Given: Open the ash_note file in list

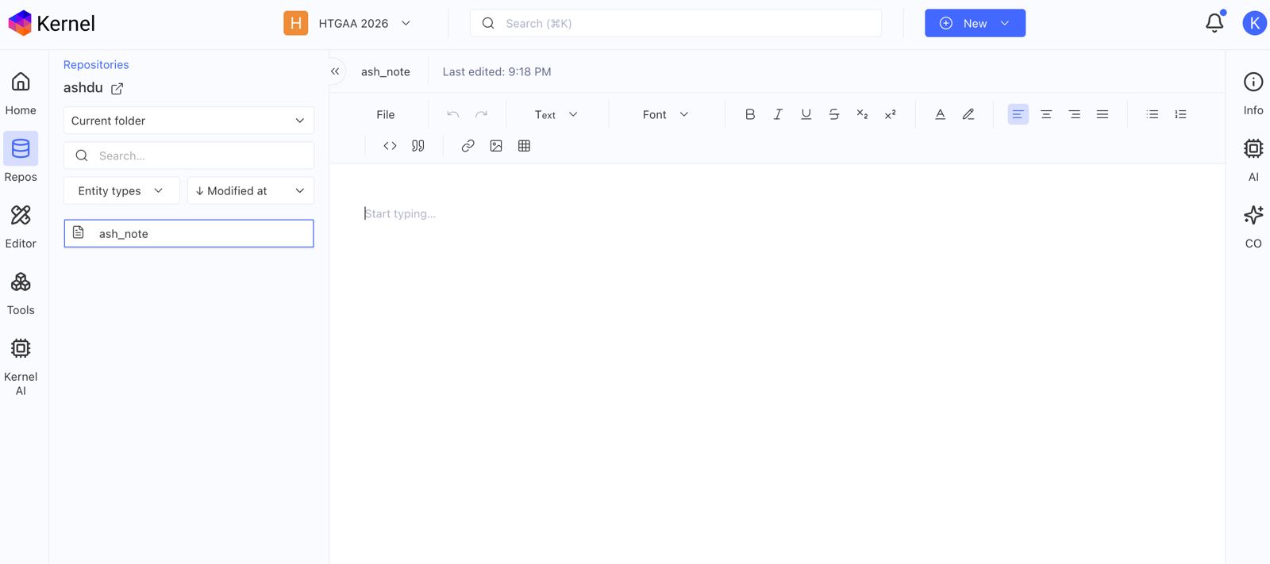Looking at the screenshot, I should click(x=189, y=233).
